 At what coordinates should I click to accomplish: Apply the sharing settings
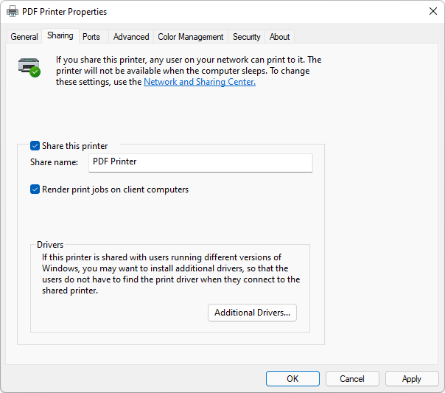[x=412, y=379]
